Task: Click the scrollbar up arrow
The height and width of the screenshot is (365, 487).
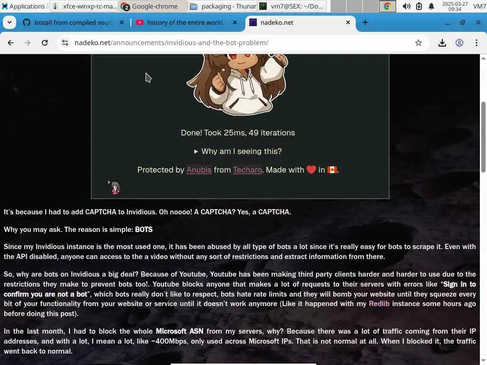Action: point(483,58)
